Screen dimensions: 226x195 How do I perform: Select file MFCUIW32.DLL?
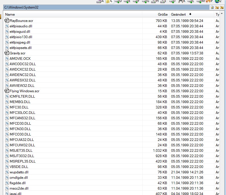tap(22, 145)
